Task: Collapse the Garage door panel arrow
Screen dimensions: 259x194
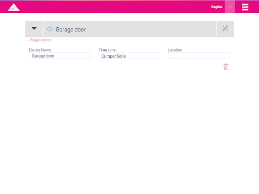Action: [x=34, y=29]
